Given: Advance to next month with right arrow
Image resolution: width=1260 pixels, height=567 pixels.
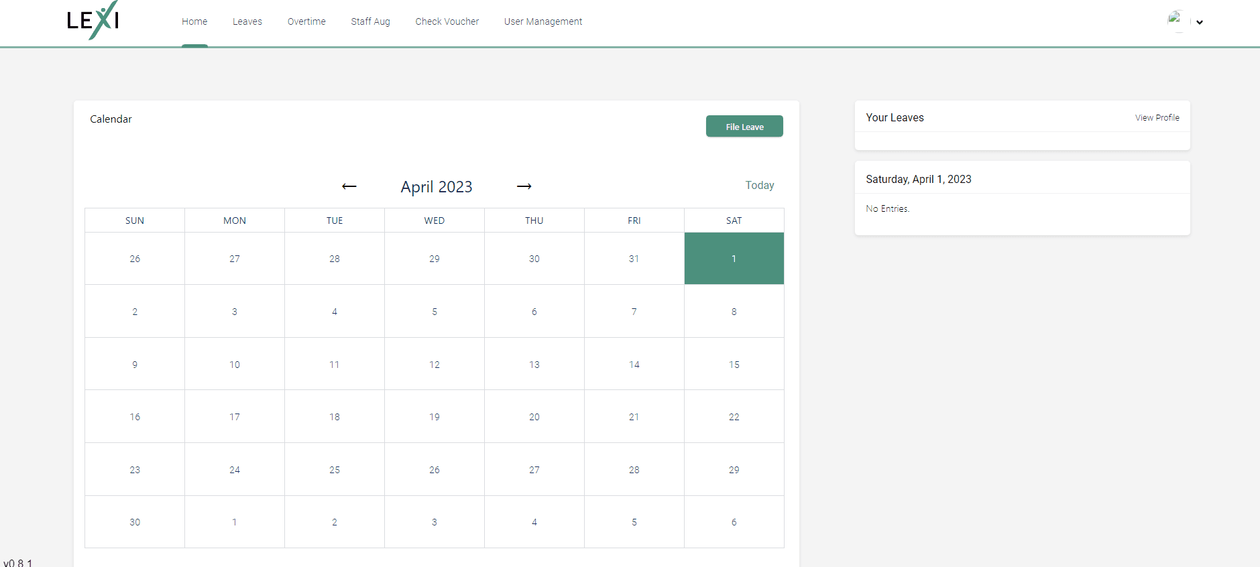Looking at the screenshot, I should point(524,186).
